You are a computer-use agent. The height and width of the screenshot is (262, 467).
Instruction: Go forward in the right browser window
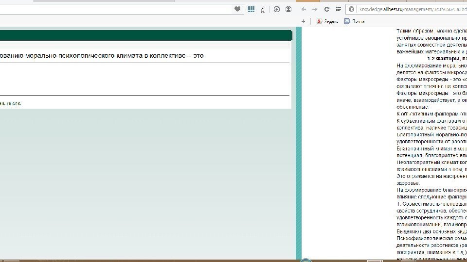(315, 10)
